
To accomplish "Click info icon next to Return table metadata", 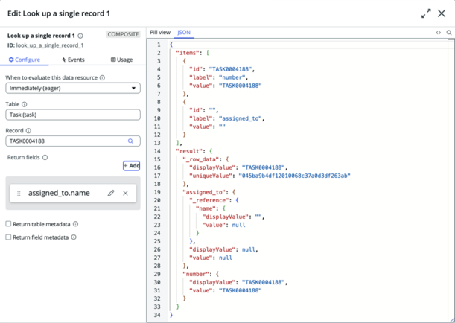I will pos(75,224).
